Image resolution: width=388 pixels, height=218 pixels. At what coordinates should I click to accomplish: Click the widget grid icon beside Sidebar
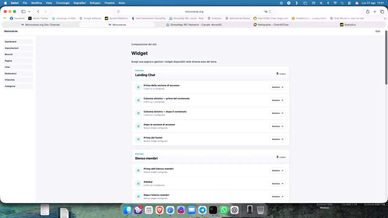138,183
